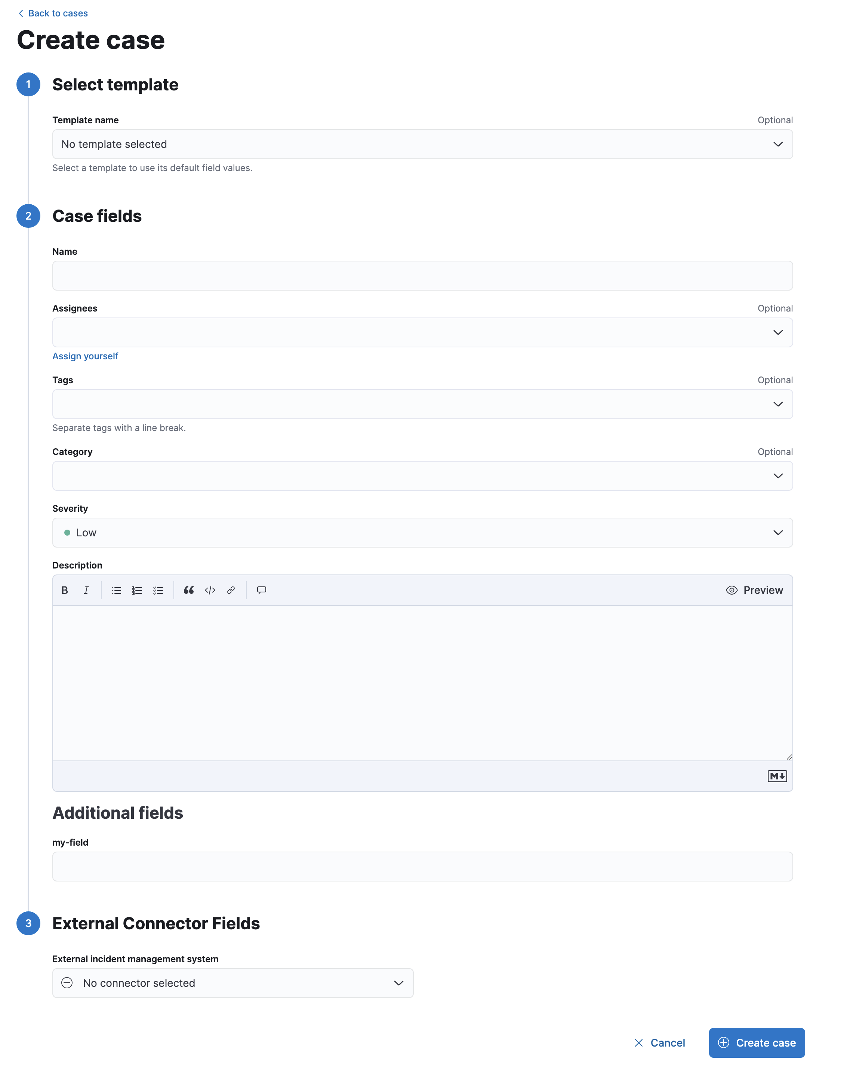Click the Assign yourself link
This screenshot has width=841, height=1066.
85,356
